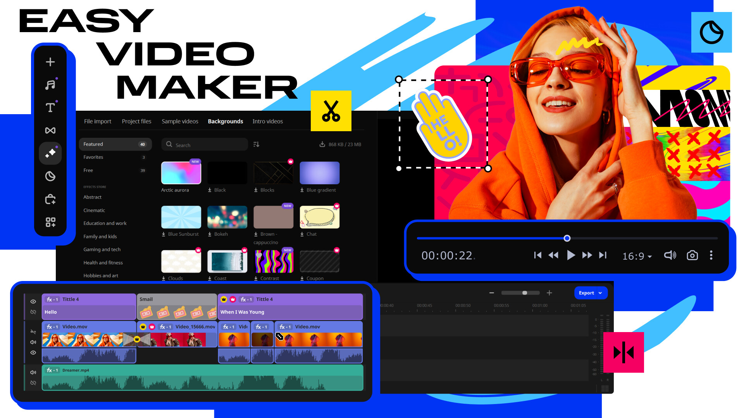Image resolution: width=744 pixels, height=418 pixels.
Task: Click the camera snapshot icon in player
Action: [692, 255]
